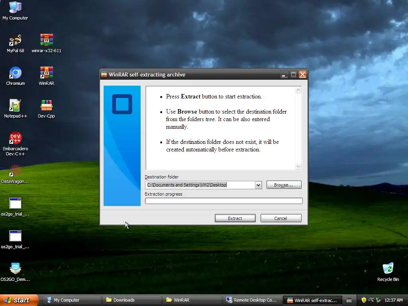Select the Embarcadero Dev-C++ shortcut
The image size is (408, 306).
coord(15,144)
